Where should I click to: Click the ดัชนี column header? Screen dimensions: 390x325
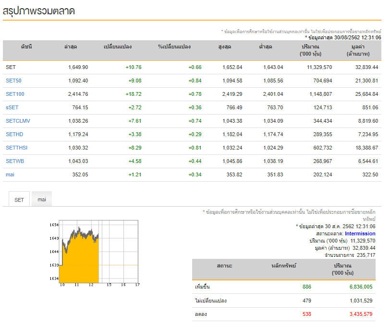[x=26, y=46]
